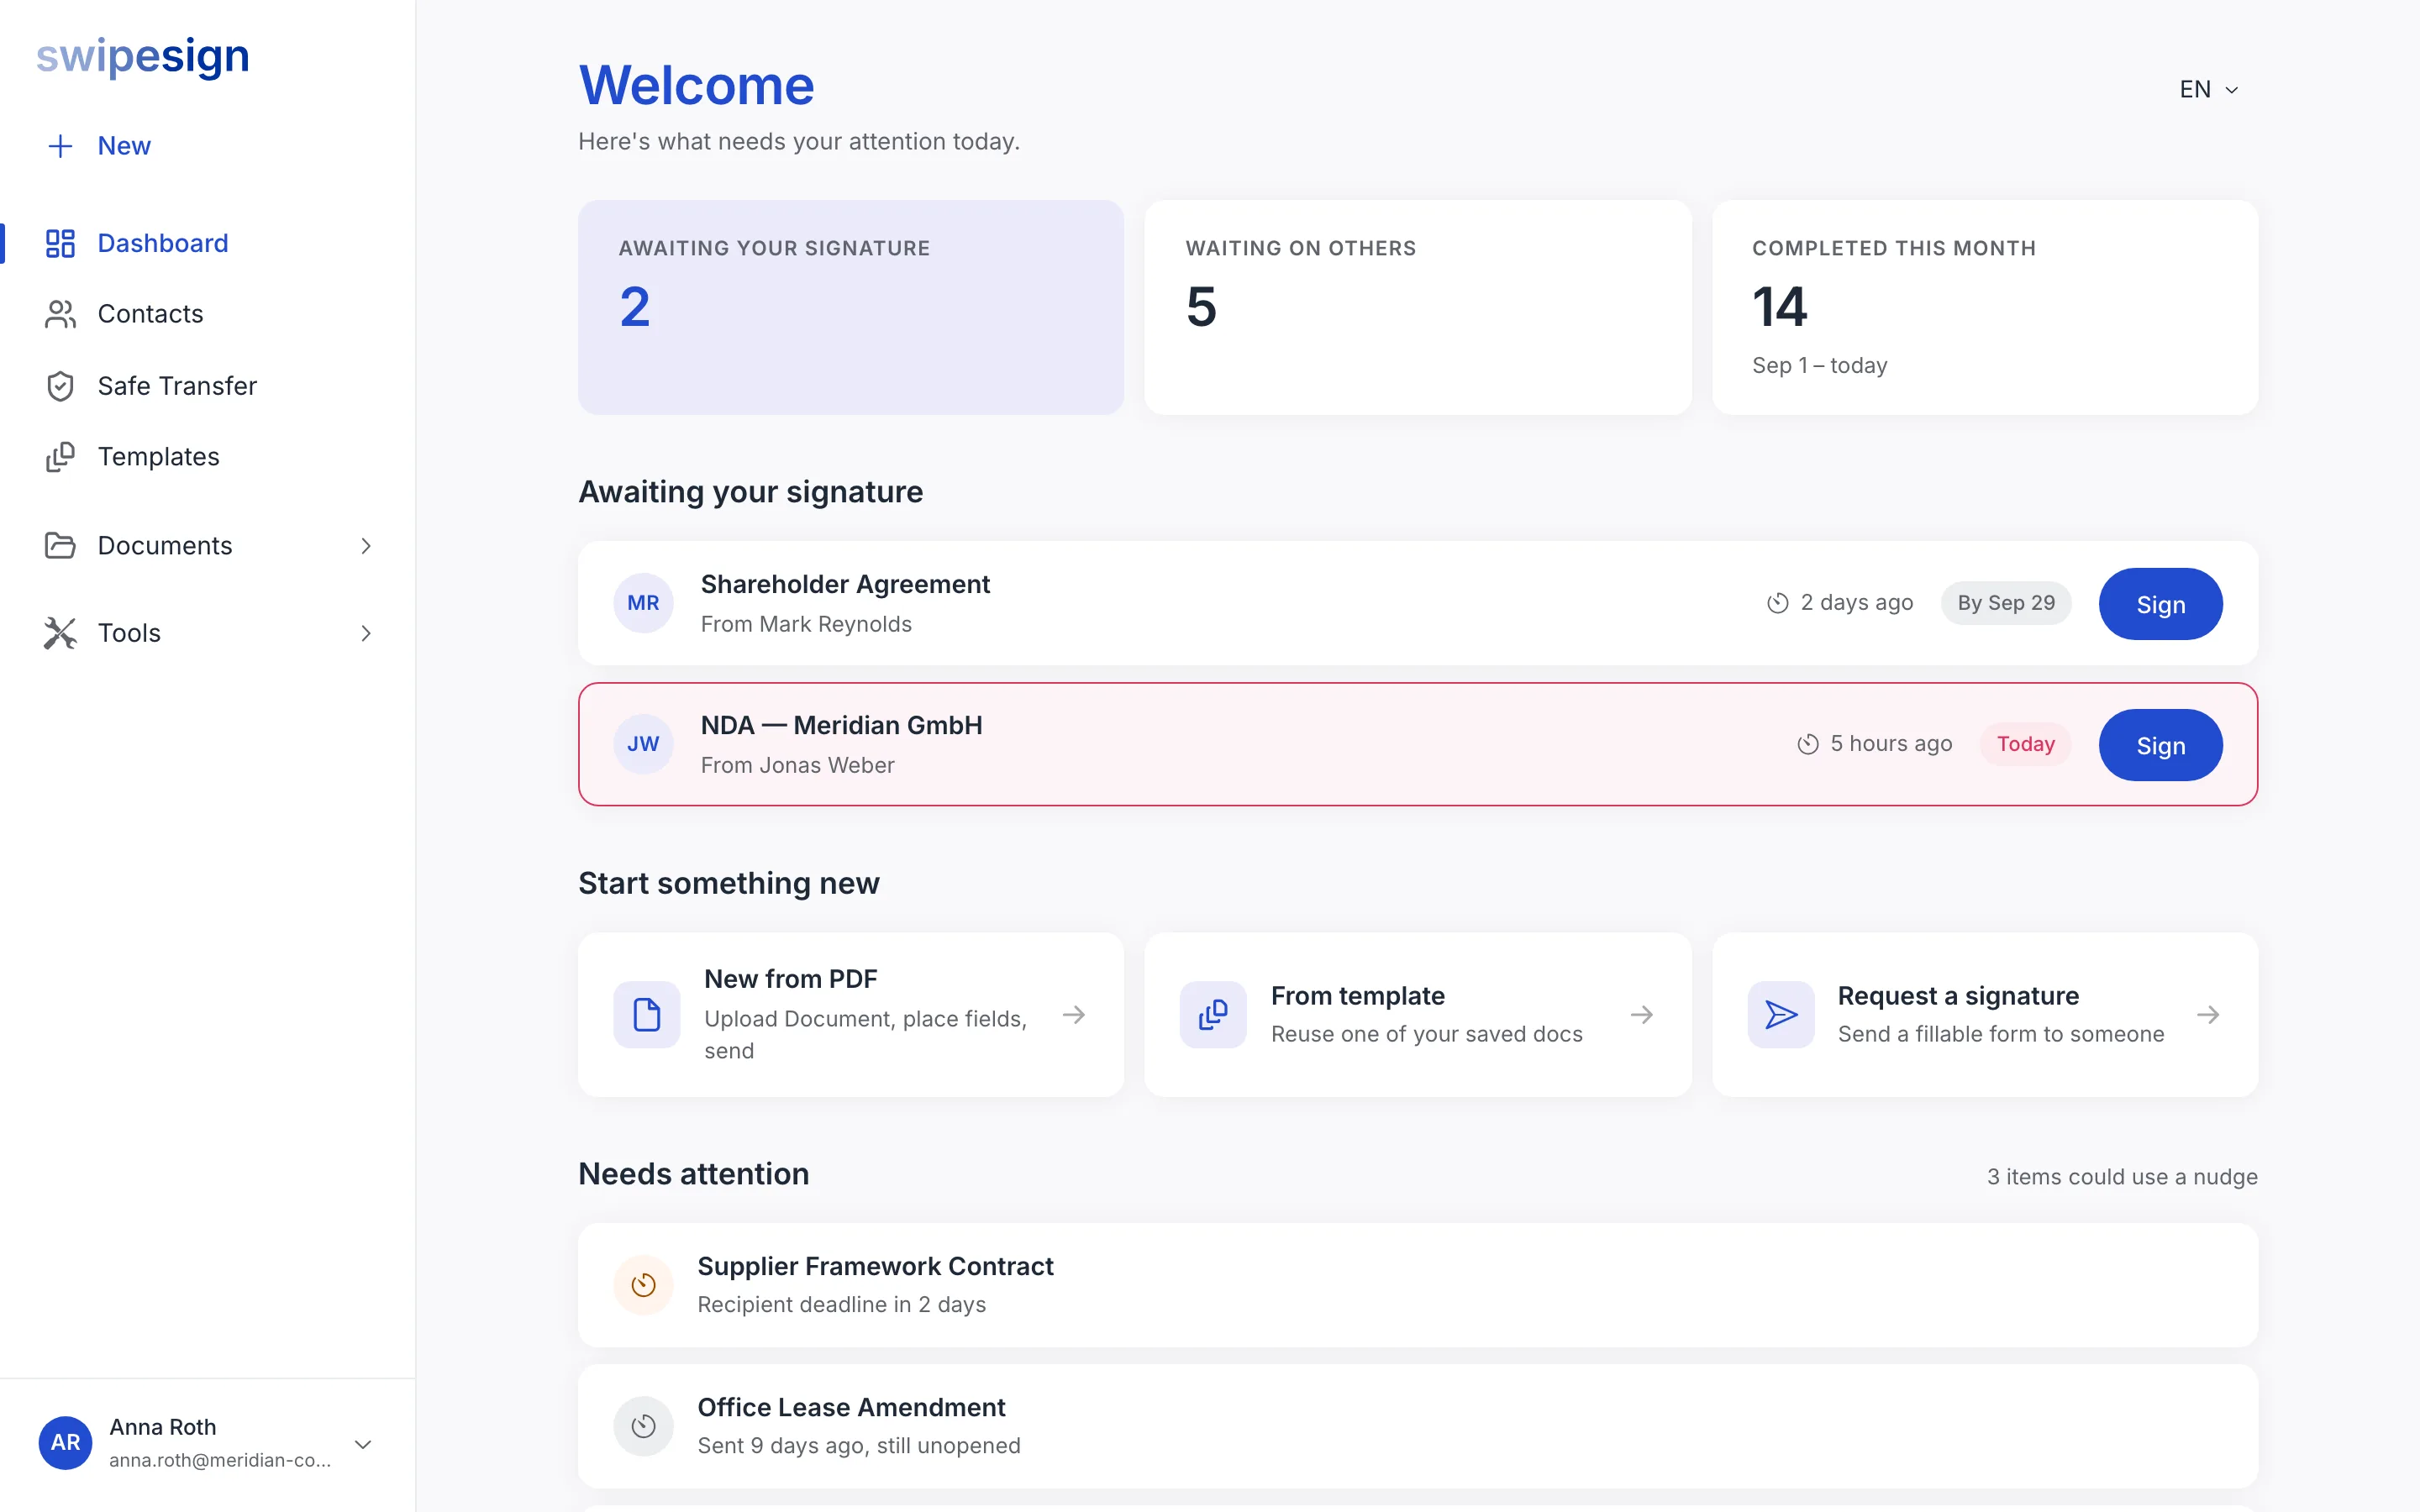Click the Contacts people icon
Image resolution: width=2420 pixels, height=1512 pixels.
tap(60, 314)
